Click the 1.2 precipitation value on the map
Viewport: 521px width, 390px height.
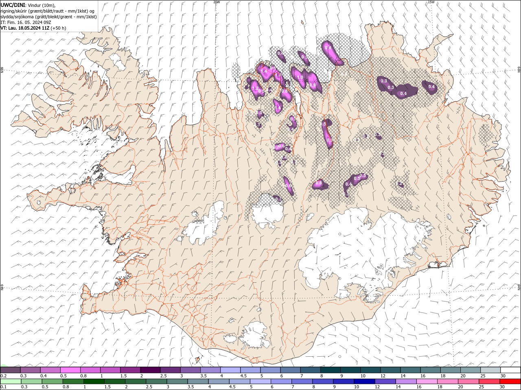pyautogui.click(x=256, y=88)
